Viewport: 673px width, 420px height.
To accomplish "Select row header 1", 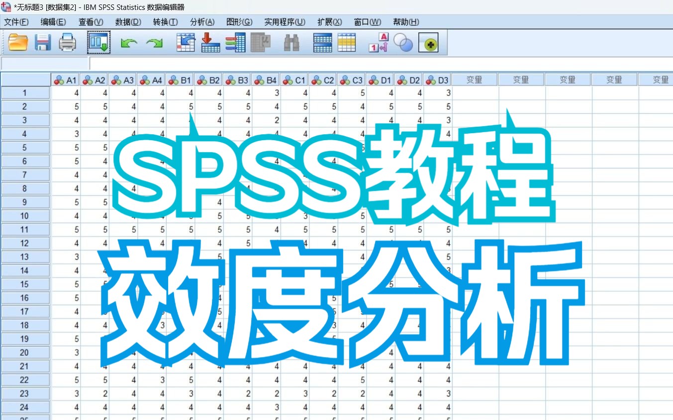I will click(x=25, y=93).
